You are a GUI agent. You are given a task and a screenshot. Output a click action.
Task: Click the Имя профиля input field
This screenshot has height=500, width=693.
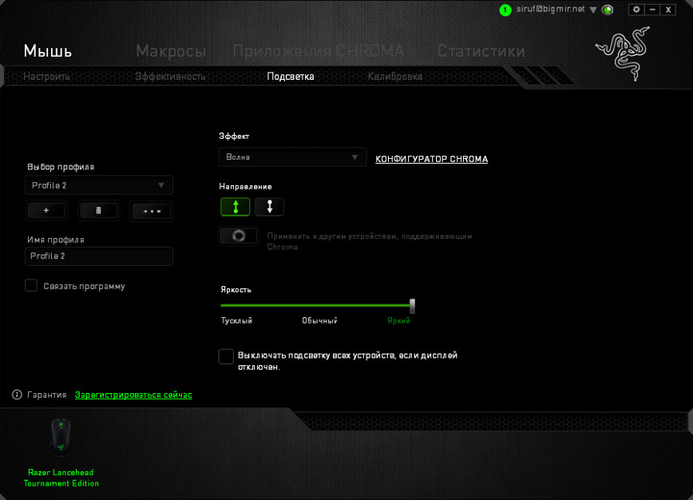point(98,256)
